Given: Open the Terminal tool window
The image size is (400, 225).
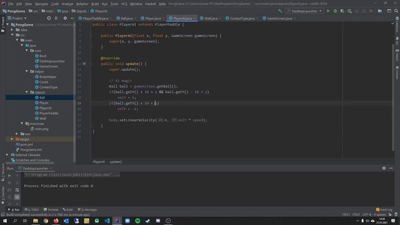Looking at the screenshot, I should click(x=51, y=209).
